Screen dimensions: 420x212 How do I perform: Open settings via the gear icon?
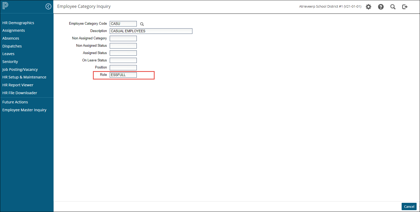tap(369, 7)
